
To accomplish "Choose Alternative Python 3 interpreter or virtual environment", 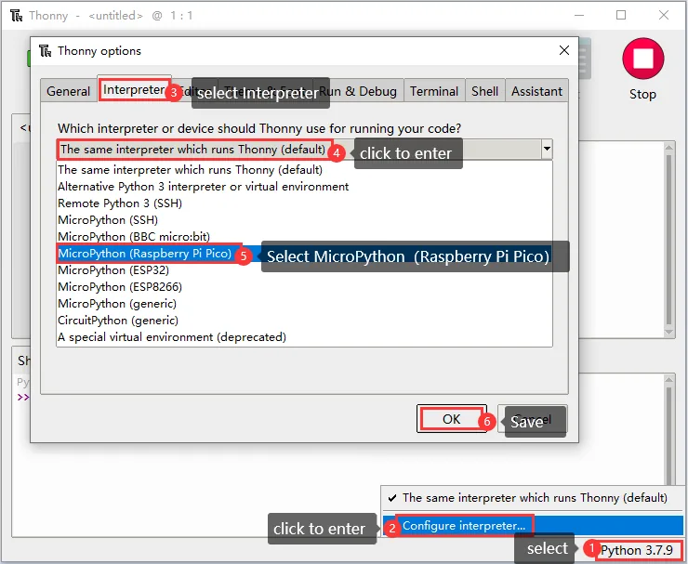I will [305, 187].
